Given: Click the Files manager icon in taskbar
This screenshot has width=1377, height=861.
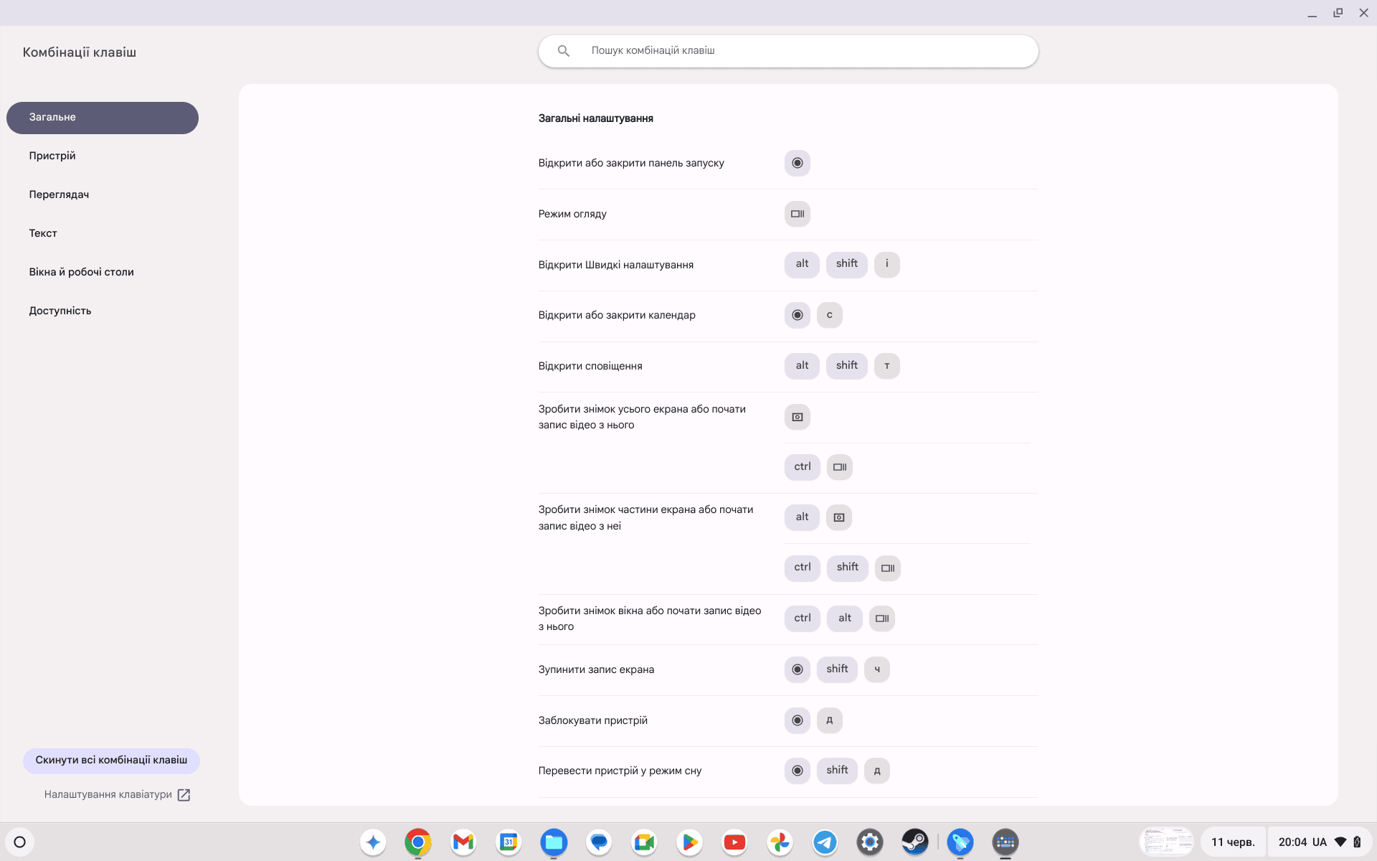Looking at the screenshot, I should 554,841.
